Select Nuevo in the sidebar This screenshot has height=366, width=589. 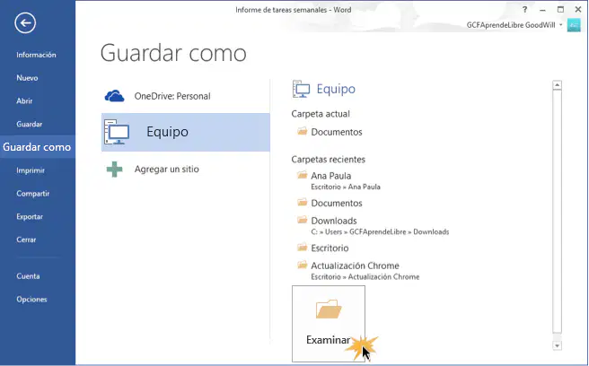pos(27,78)
